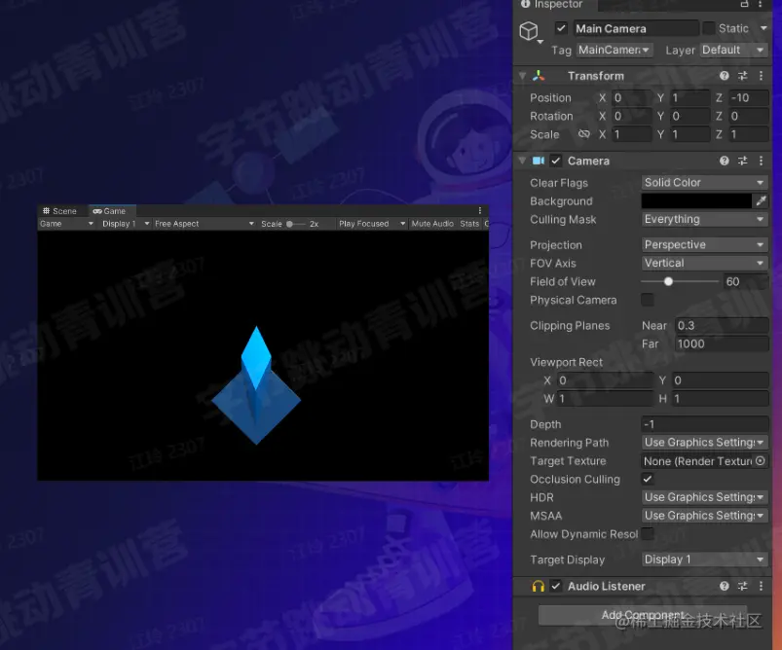
Task: Disable the Camera component checkbox
Action: point(555,161)
